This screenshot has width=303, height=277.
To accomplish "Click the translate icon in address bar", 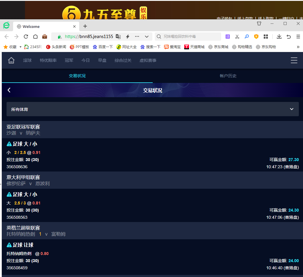I will [x=118, y=37].
